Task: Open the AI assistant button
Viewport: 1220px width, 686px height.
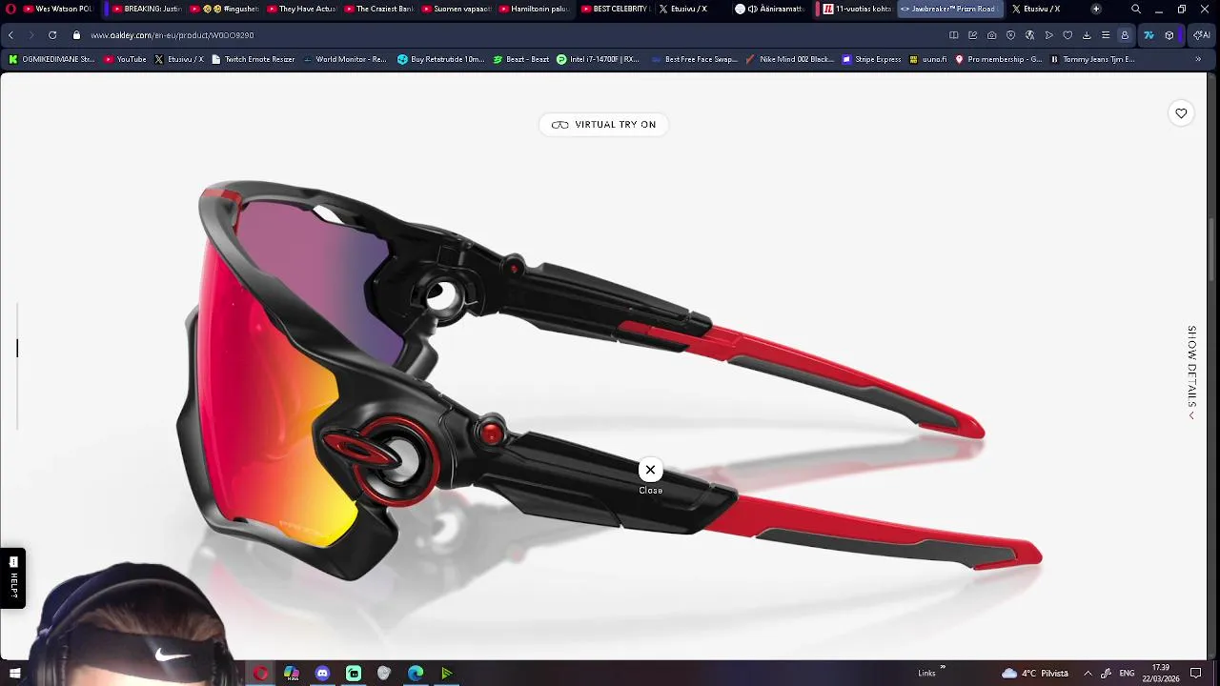Action: coord(1202,35)
